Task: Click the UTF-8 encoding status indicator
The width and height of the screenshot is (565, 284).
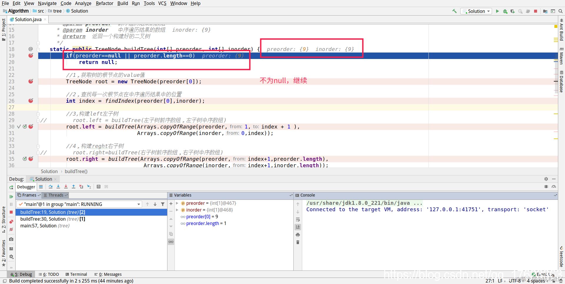Action: click(515, 281)
